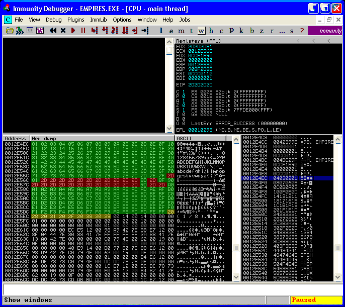Open the Jobs menu
The height and width of the screenshot is (307, 345).
click(185, 20)
